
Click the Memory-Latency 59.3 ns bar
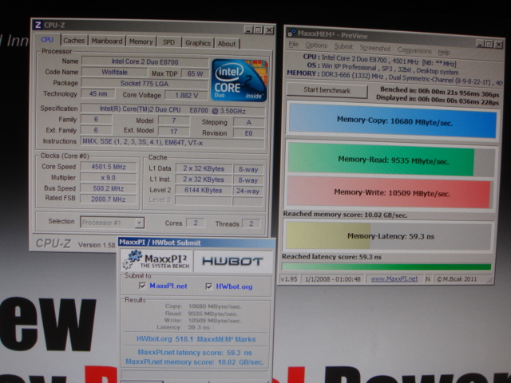(389, 236)
